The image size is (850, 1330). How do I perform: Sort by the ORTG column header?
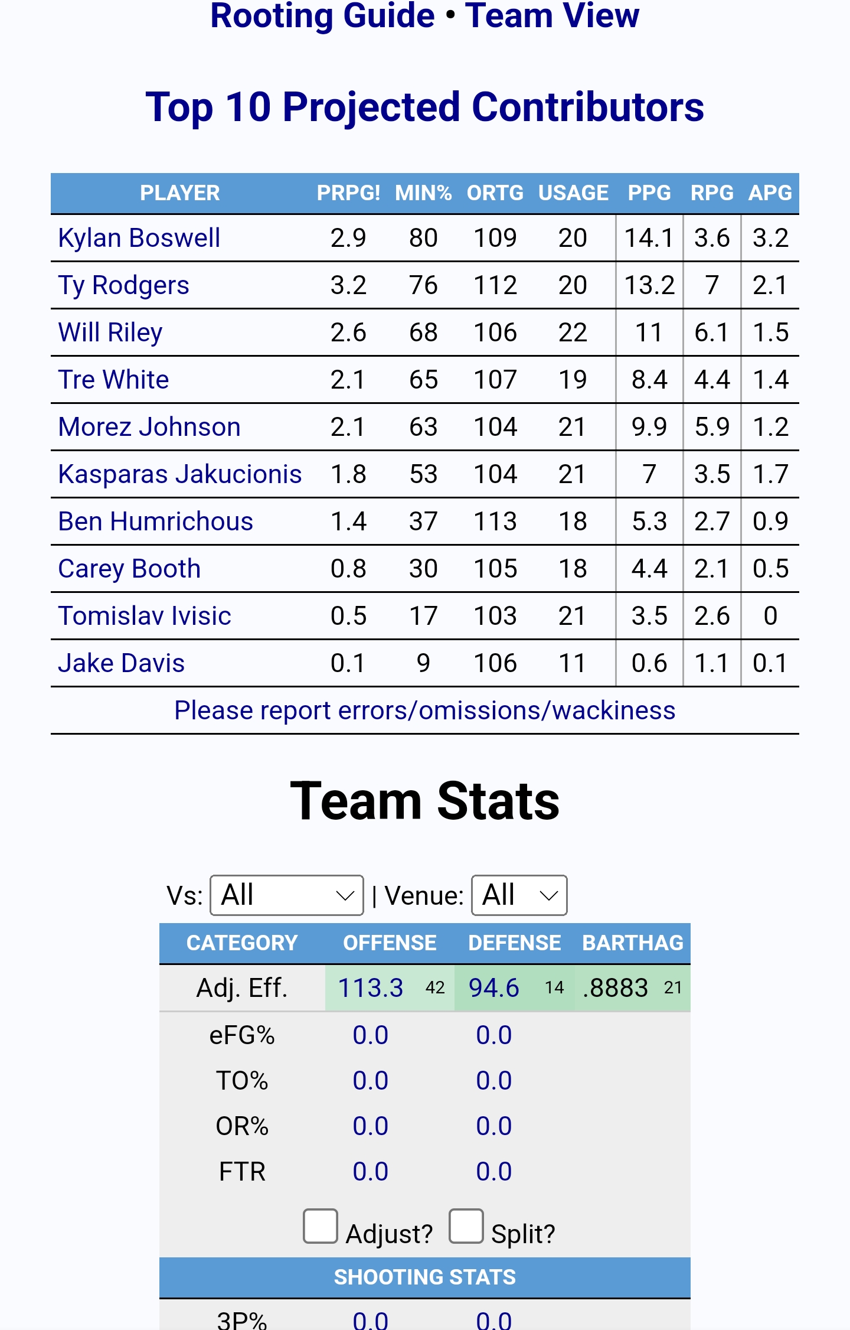point(495,193)
